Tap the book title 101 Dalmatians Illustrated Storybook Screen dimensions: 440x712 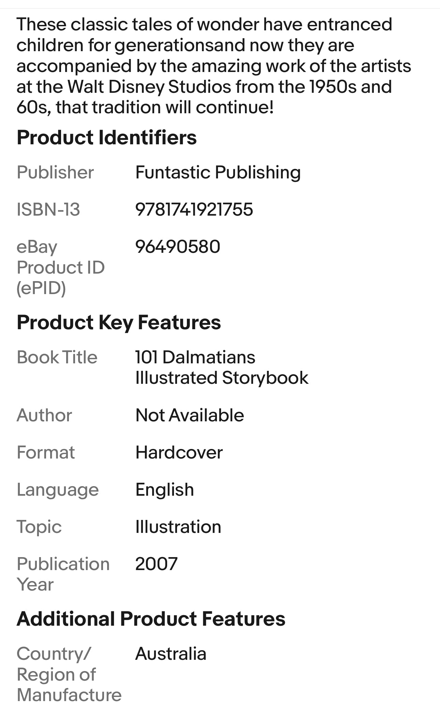tap(221, 367)
